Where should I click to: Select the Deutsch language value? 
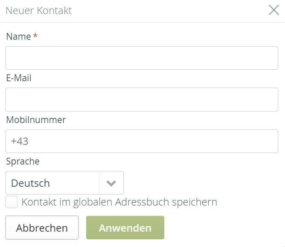point(31,183)
